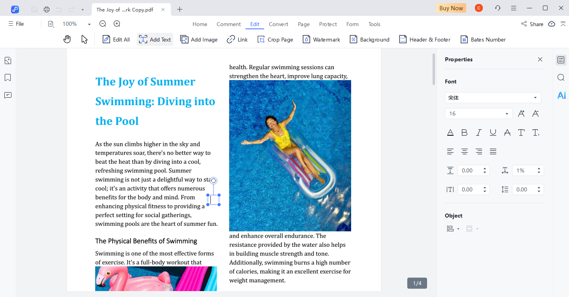Toggle italic text formatting

coord(478,132)
